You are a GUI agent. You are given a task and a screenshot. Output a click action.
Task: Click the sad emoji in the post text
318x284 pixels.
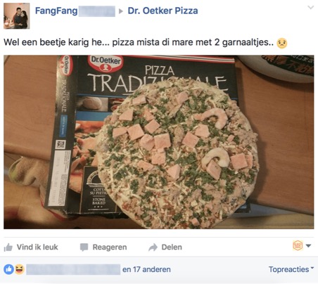click(x=282, y=43)
